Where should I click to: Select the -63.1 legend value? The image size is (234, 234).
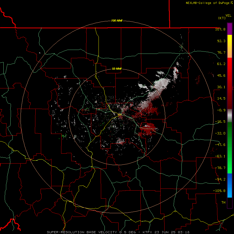[220, 156]
